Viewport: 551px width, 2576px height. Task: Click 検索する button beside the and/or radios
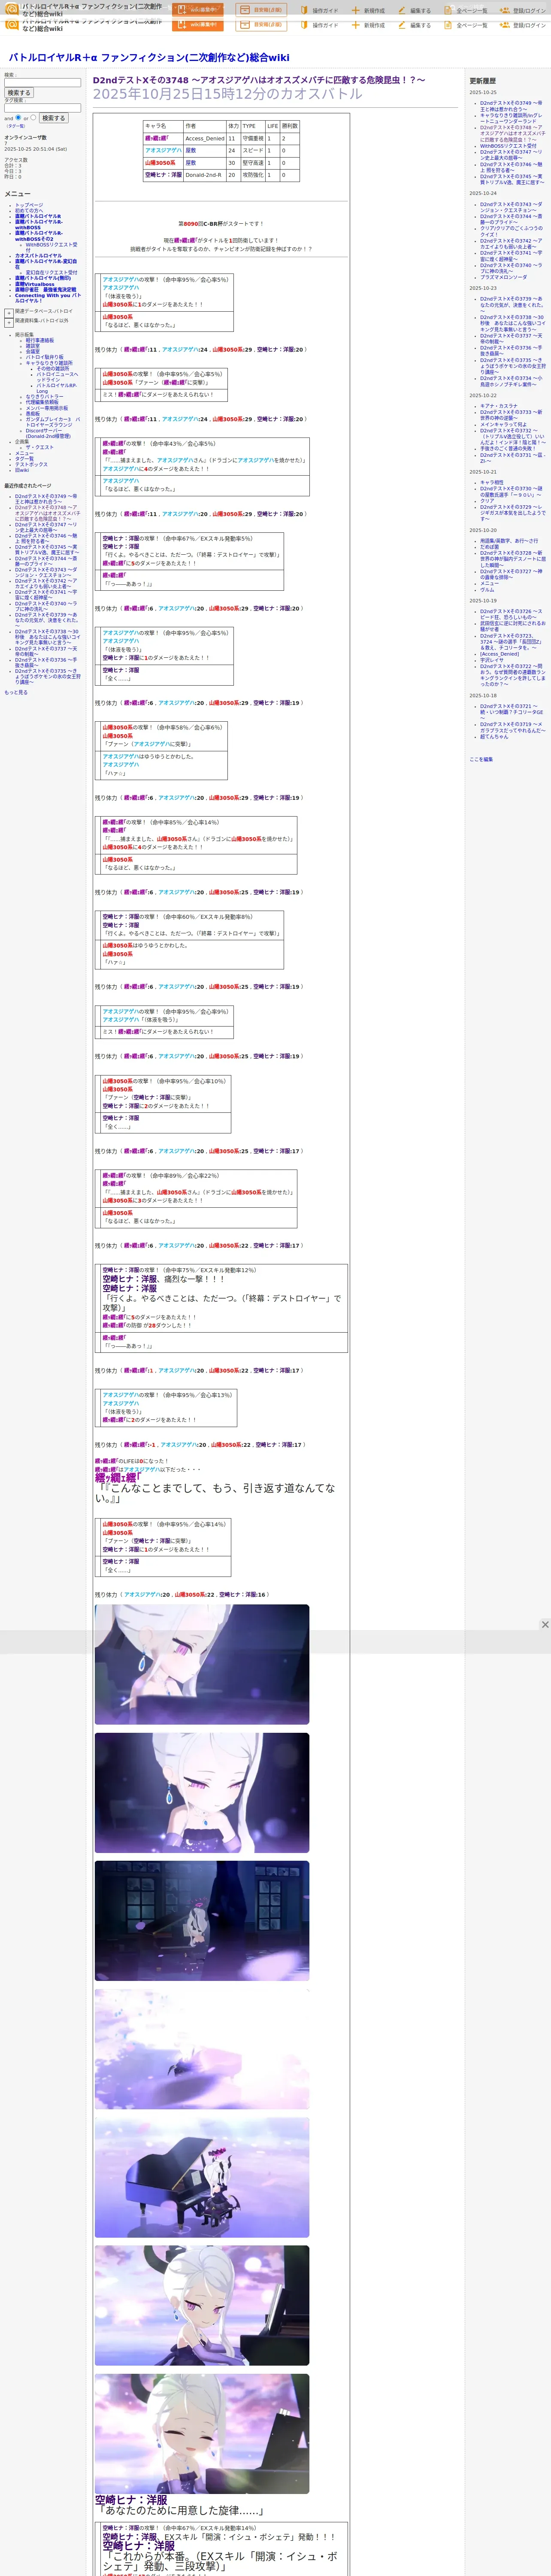[x=53, y=118]
